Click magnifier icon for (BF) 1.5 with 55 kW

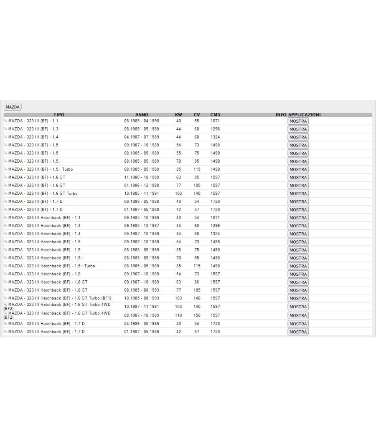point(5,153)
